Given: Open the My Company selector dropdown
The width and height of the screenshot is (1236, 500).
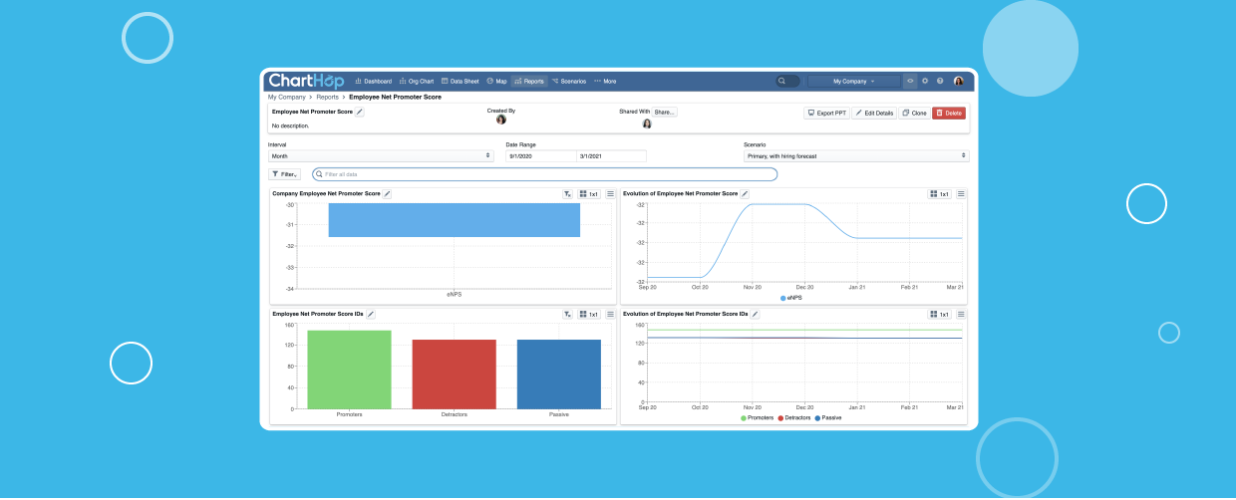Looking at the screenshot, I should pos(854,81).
